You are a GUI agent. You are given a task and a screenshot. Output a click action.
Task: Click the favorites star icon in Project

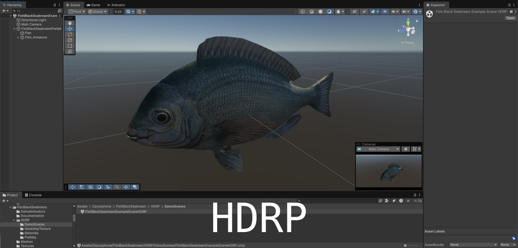[x=408, y=201]
